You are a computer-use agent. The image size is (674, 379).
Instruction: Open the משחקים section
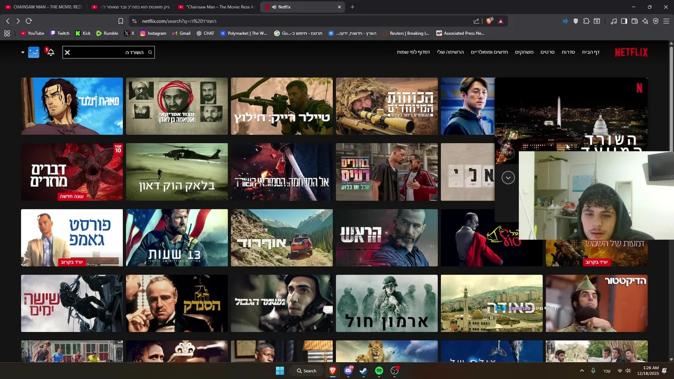(x=524, y=52)
